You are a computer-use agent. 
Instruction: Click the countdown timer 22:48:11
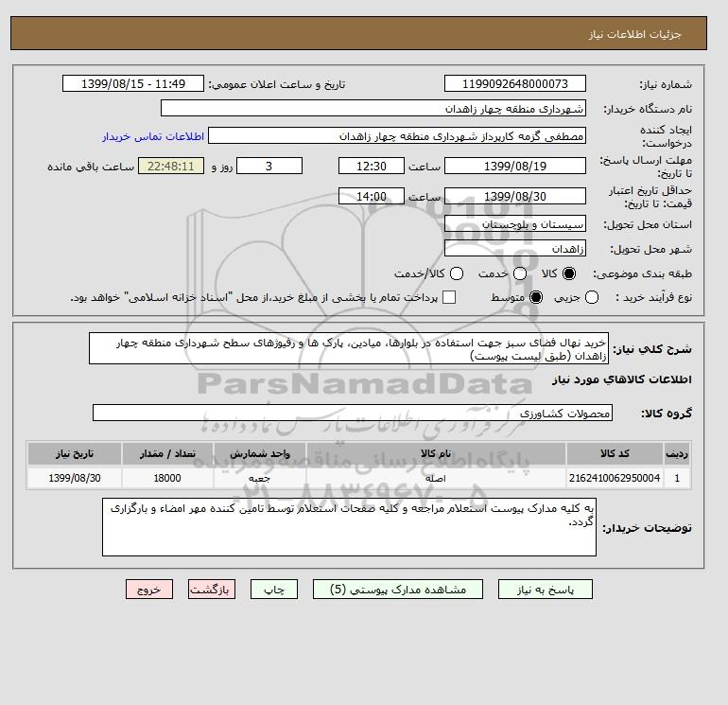click(171, 166)
